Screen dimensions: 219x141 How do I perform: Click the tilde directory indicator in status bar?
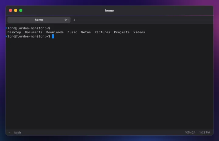[x=9, y=133]
